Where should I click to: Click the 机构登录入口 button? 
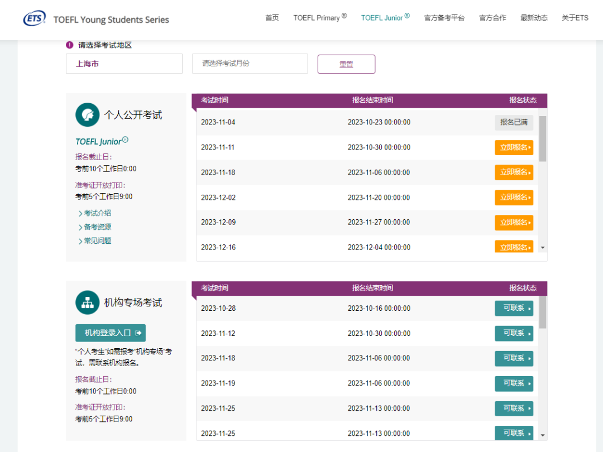click(111, 333)
